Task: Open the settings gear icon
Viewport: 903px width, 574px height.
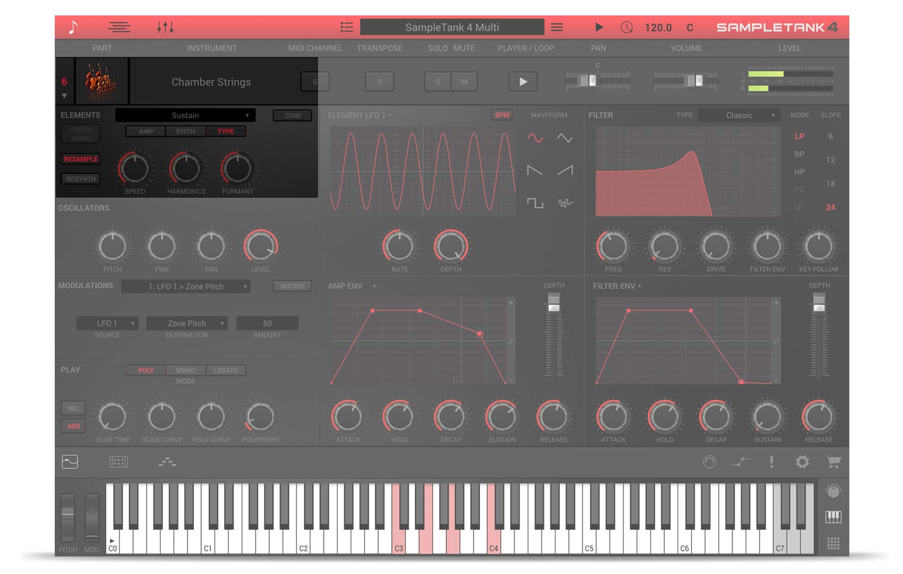Action: [x=802, y=462]
